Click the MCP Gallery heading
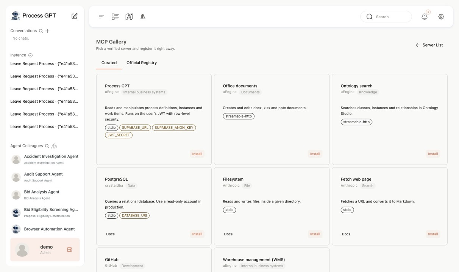459x272 pixels. pyautogui.click(x=111, y=42)
